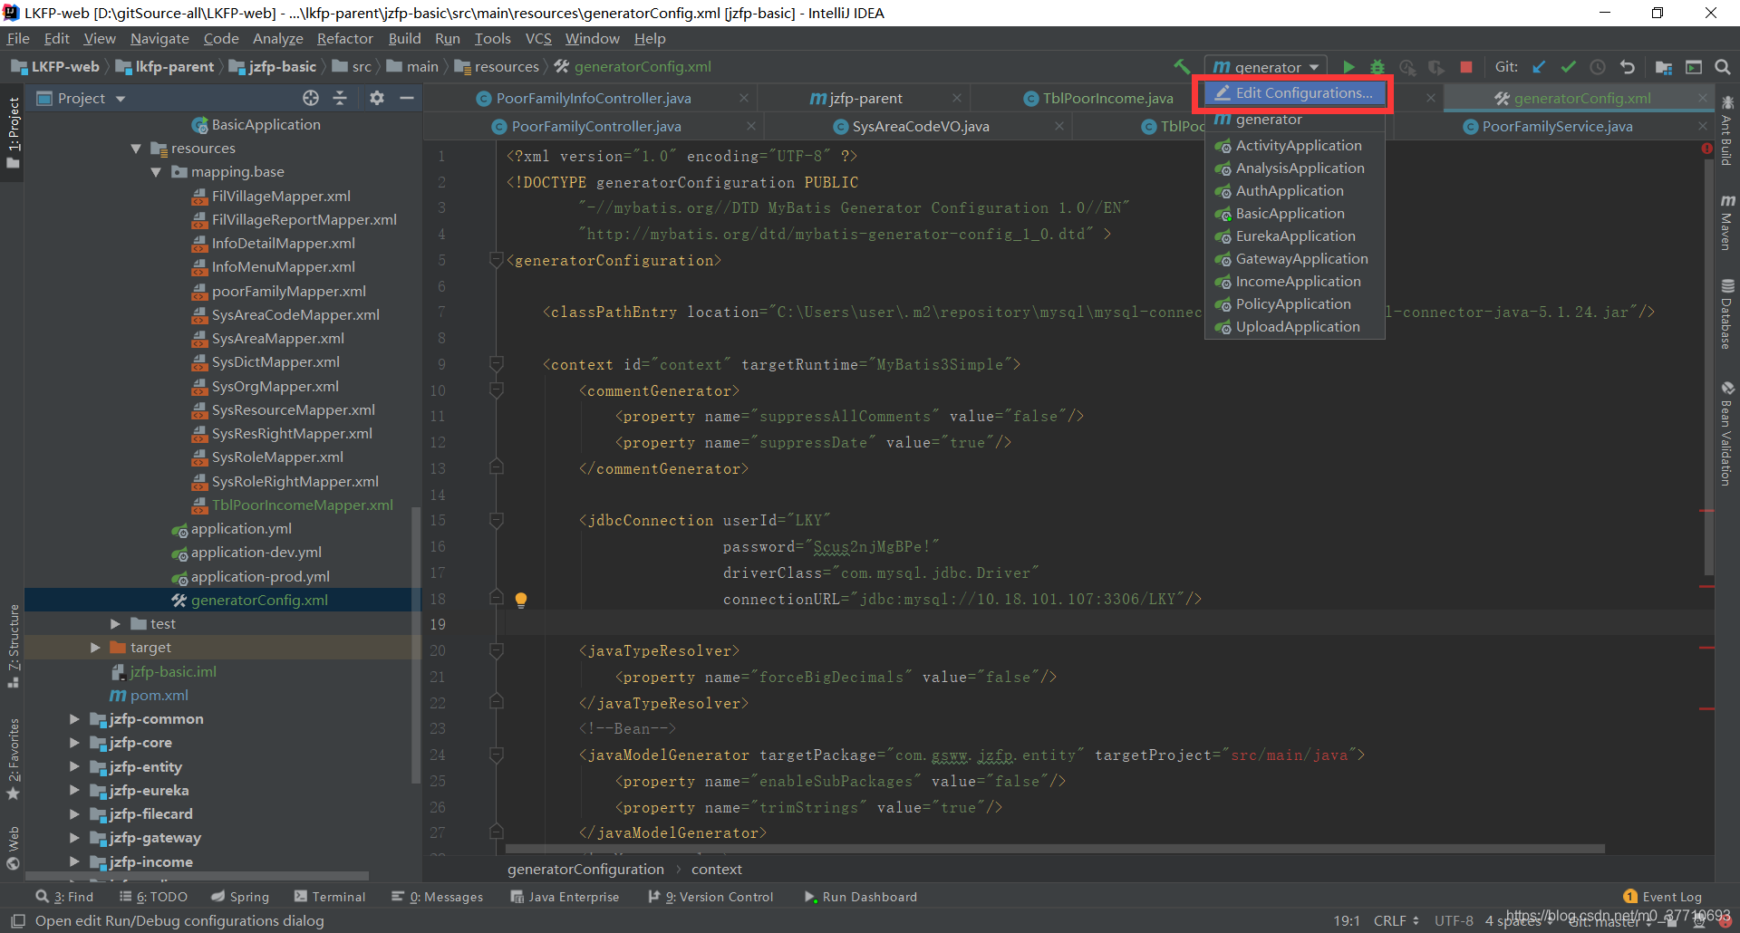Click the Run Anything window icon
1740x933 pixels.
click(x=1694, y=67)
